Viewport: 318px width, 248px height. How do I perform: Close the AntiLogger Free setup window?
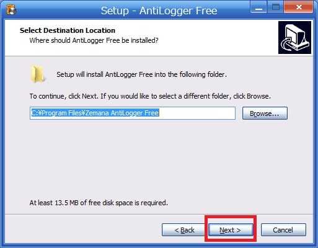299,7
